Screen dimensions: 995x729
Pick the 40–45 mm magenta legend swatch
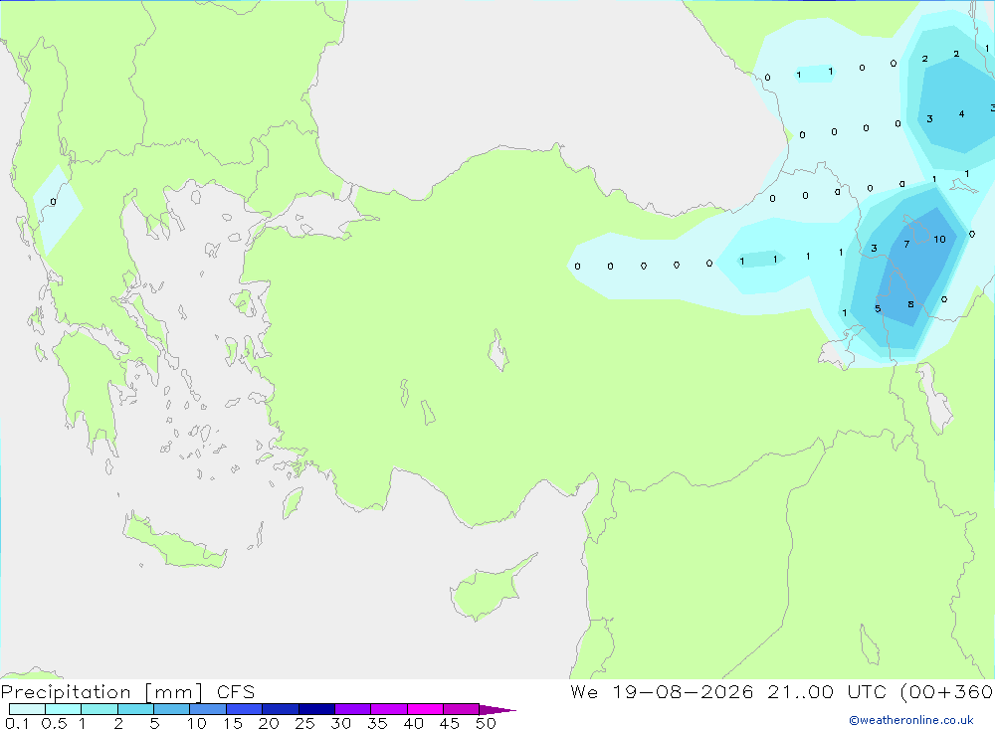click(425, 709)
